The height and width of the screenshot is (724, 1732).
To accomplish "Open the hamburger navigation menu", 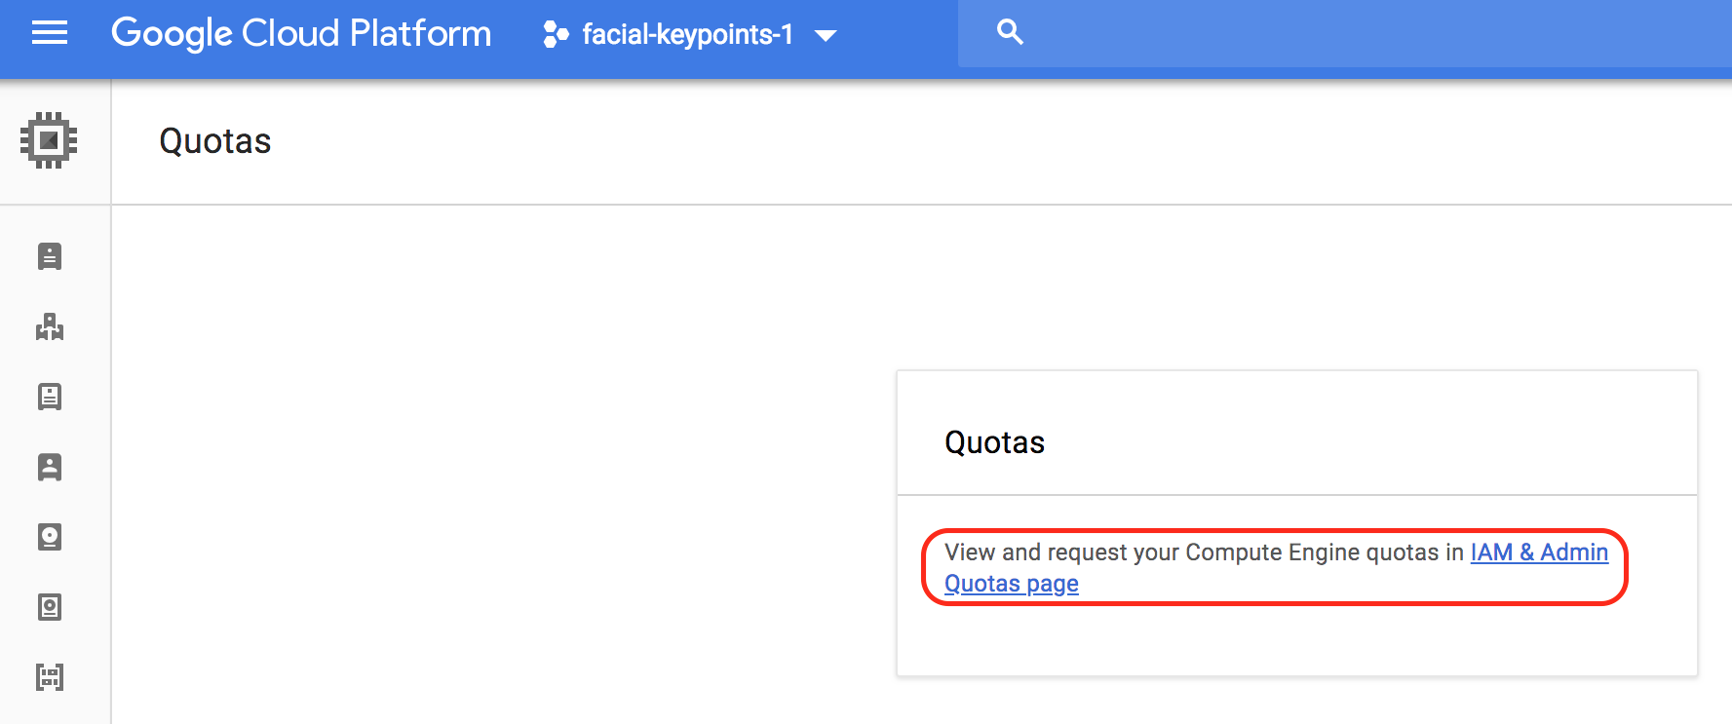I will pyautogui.click(x=50, y=34).
